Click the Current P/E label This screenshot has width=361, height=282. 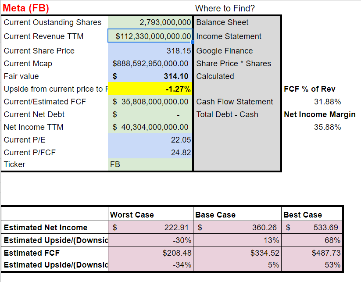click(25, 140)
